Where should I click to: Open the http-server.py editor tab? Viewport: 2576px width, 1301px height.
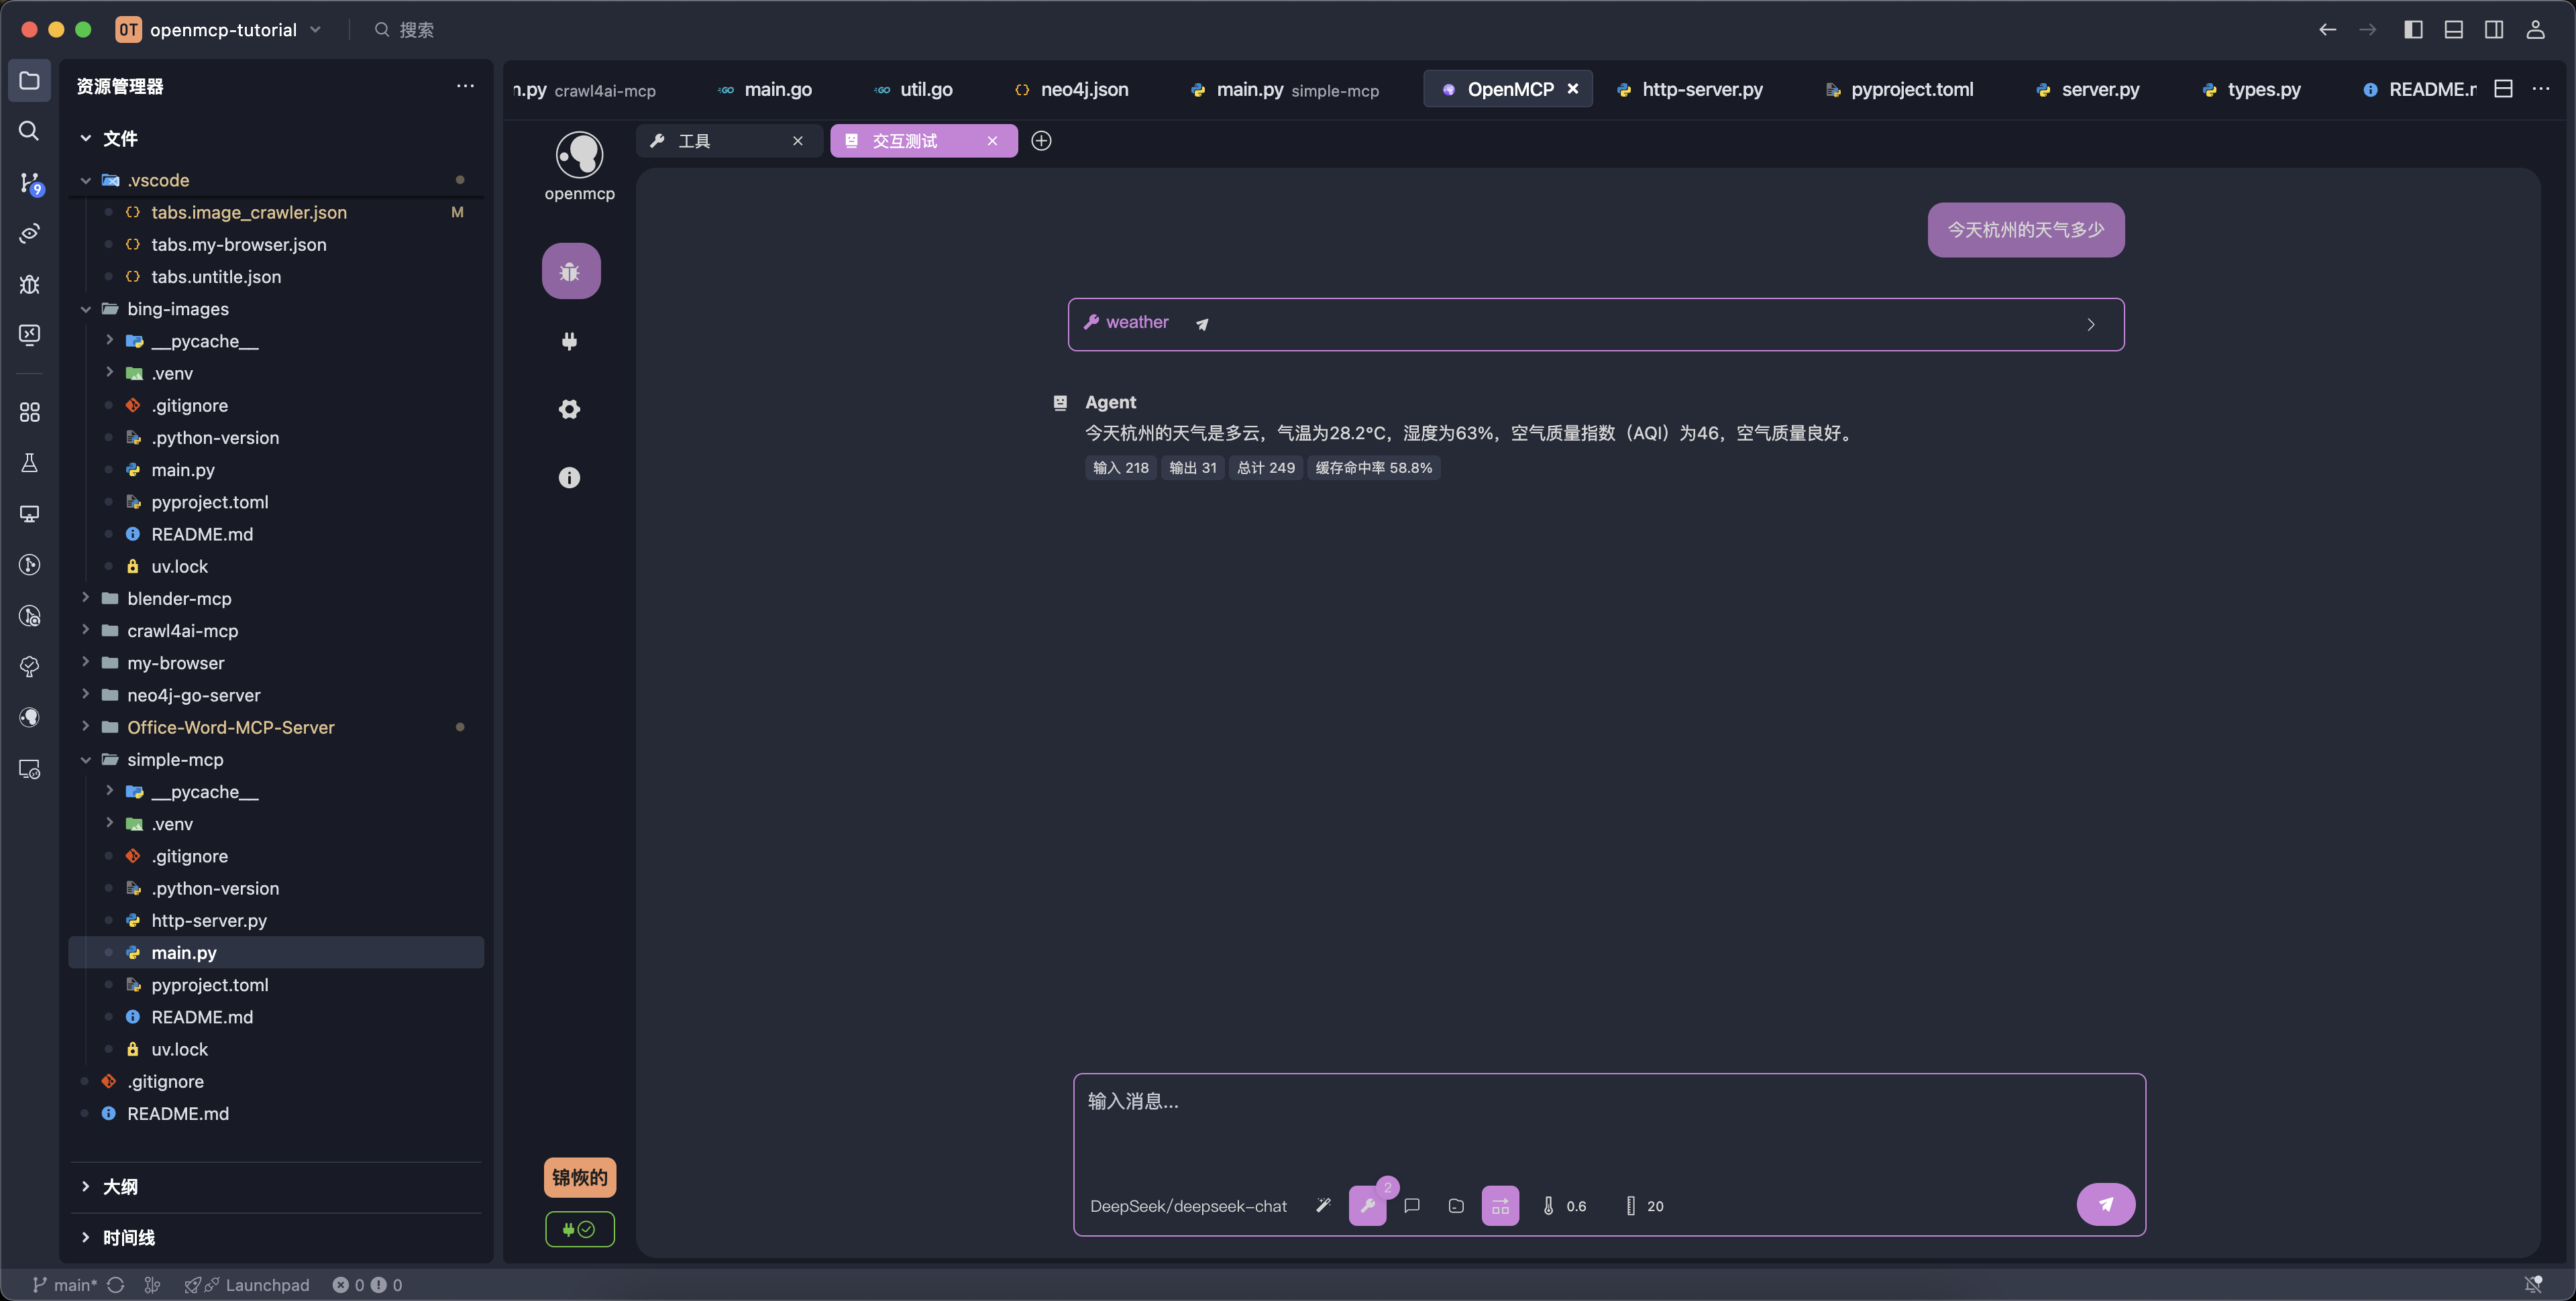pos(1701,89)
